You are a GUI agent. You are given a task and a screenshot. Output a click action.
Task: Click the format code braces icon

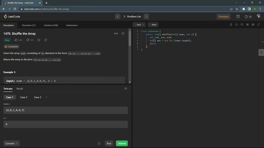tap(236, 25)
